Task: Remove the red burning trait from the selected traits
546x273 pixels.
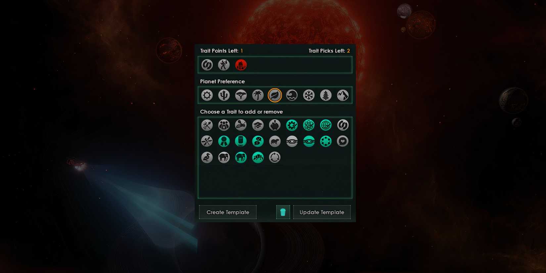Action: 241,65
